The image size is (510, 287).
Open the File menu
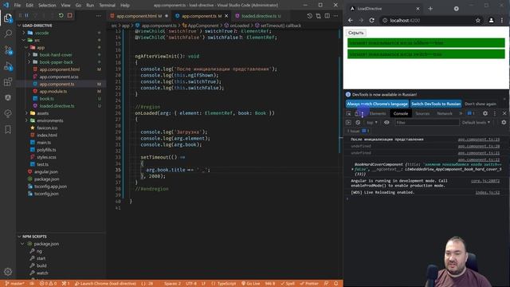[18, 6]
